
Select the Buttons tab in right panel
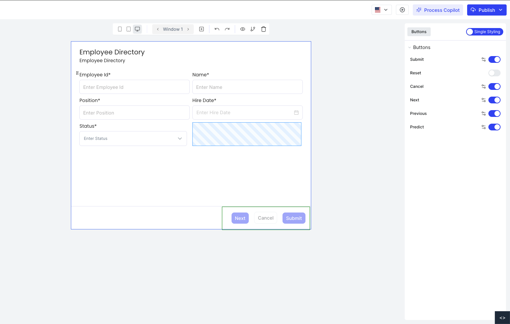(419, 31)
